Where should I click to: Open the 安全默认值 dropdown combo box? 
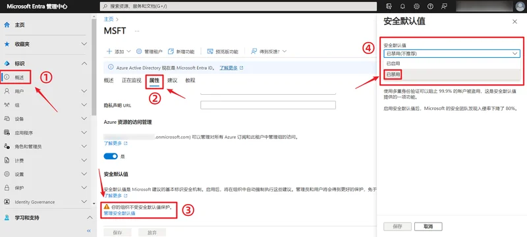pos(452,53)
